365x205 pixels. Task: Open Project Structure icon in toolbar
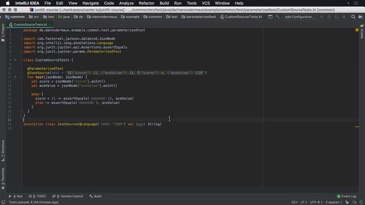[360, 17]
